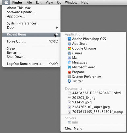Select Sleep
This screenshot has width=127, height=133.
[31, 48]
